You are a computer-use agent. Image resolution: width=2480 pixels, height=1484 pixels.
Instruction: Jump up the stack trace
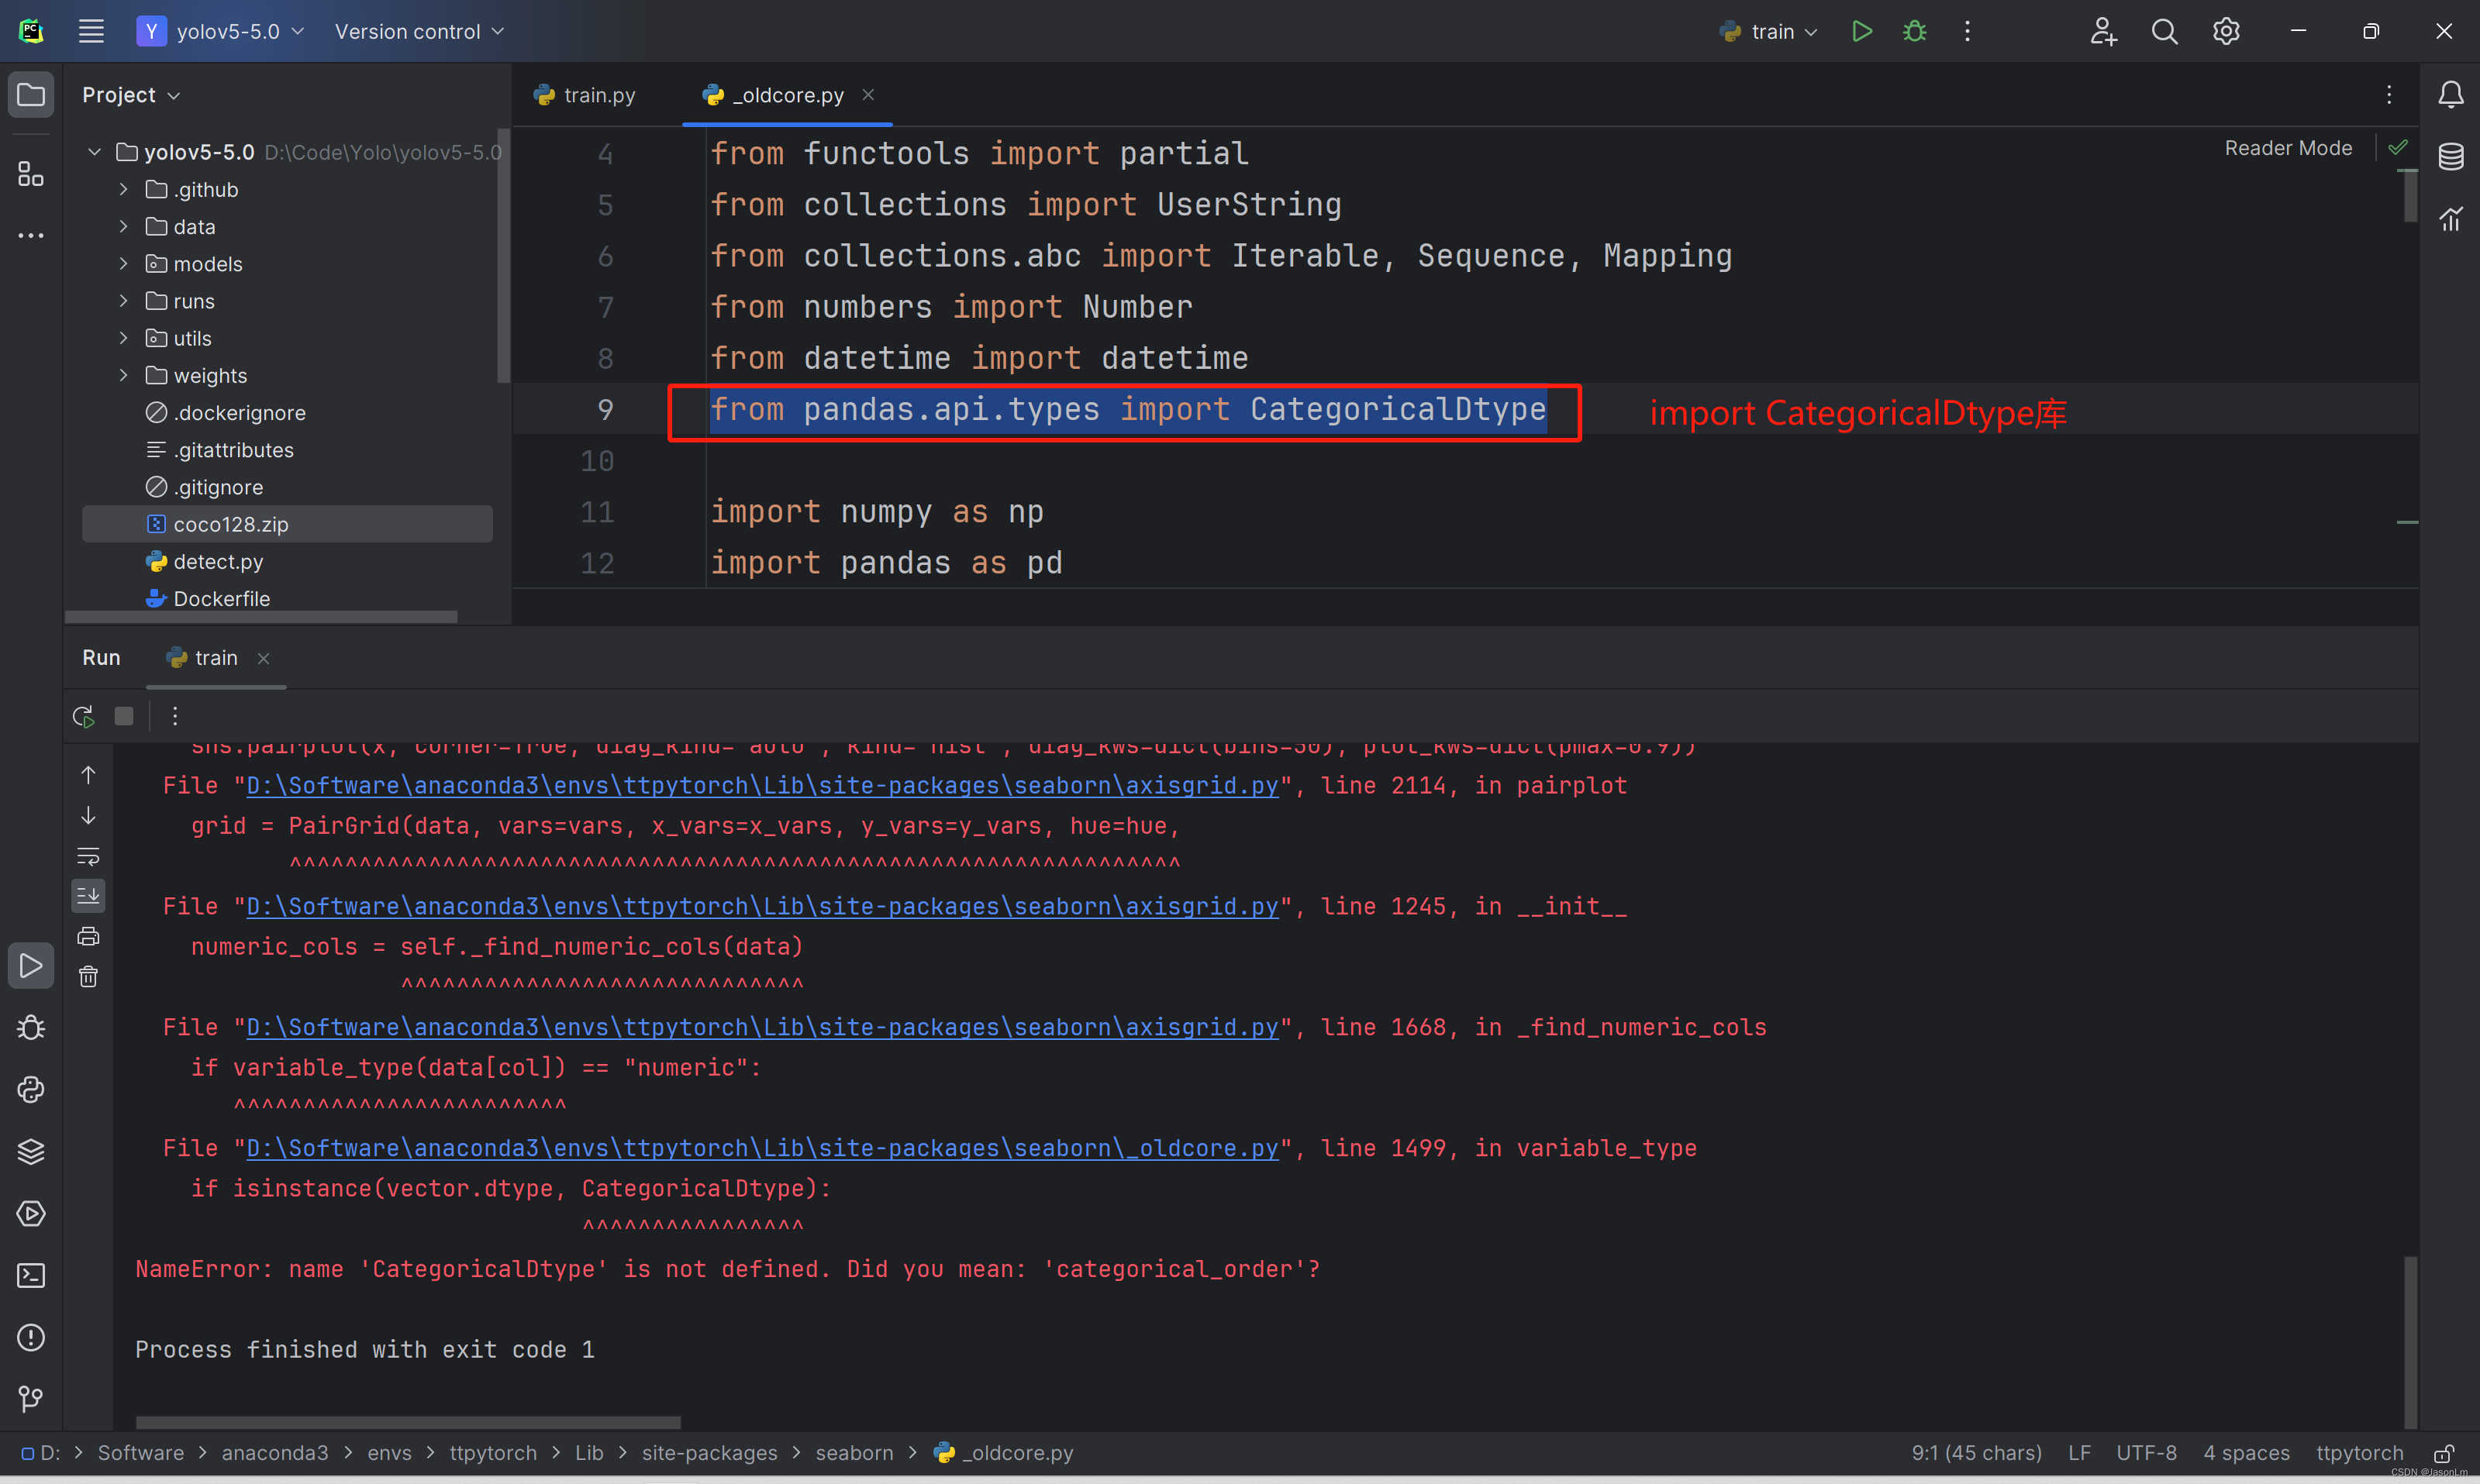tap(88, 775)
